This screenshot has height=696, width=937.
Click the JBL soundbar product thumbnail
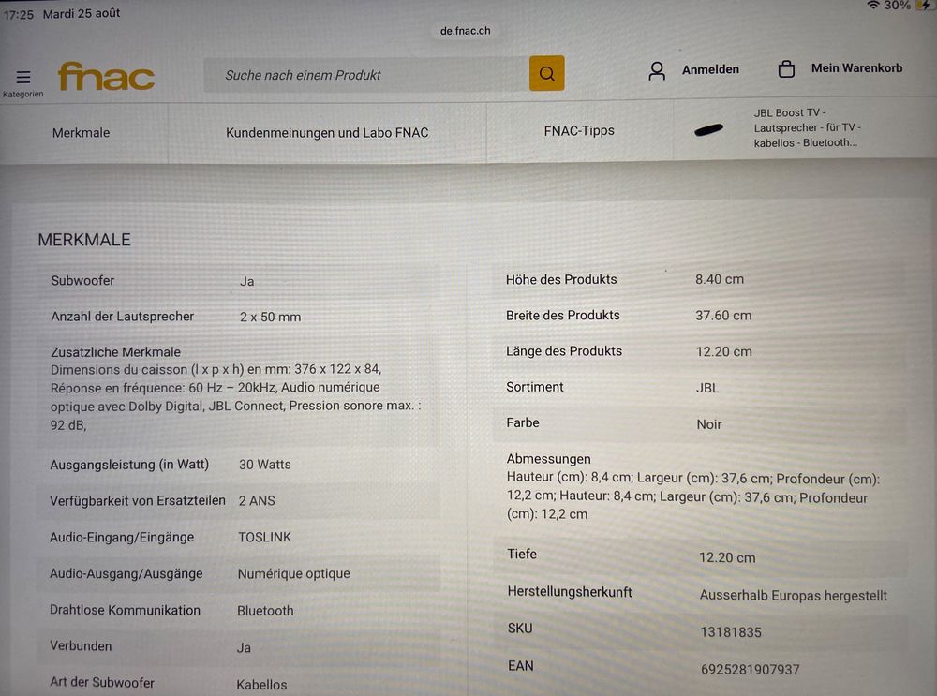point(708,129)
